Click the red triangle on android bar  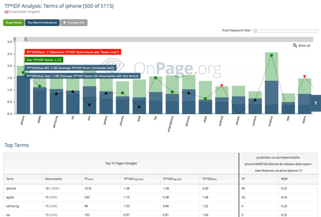222,85
